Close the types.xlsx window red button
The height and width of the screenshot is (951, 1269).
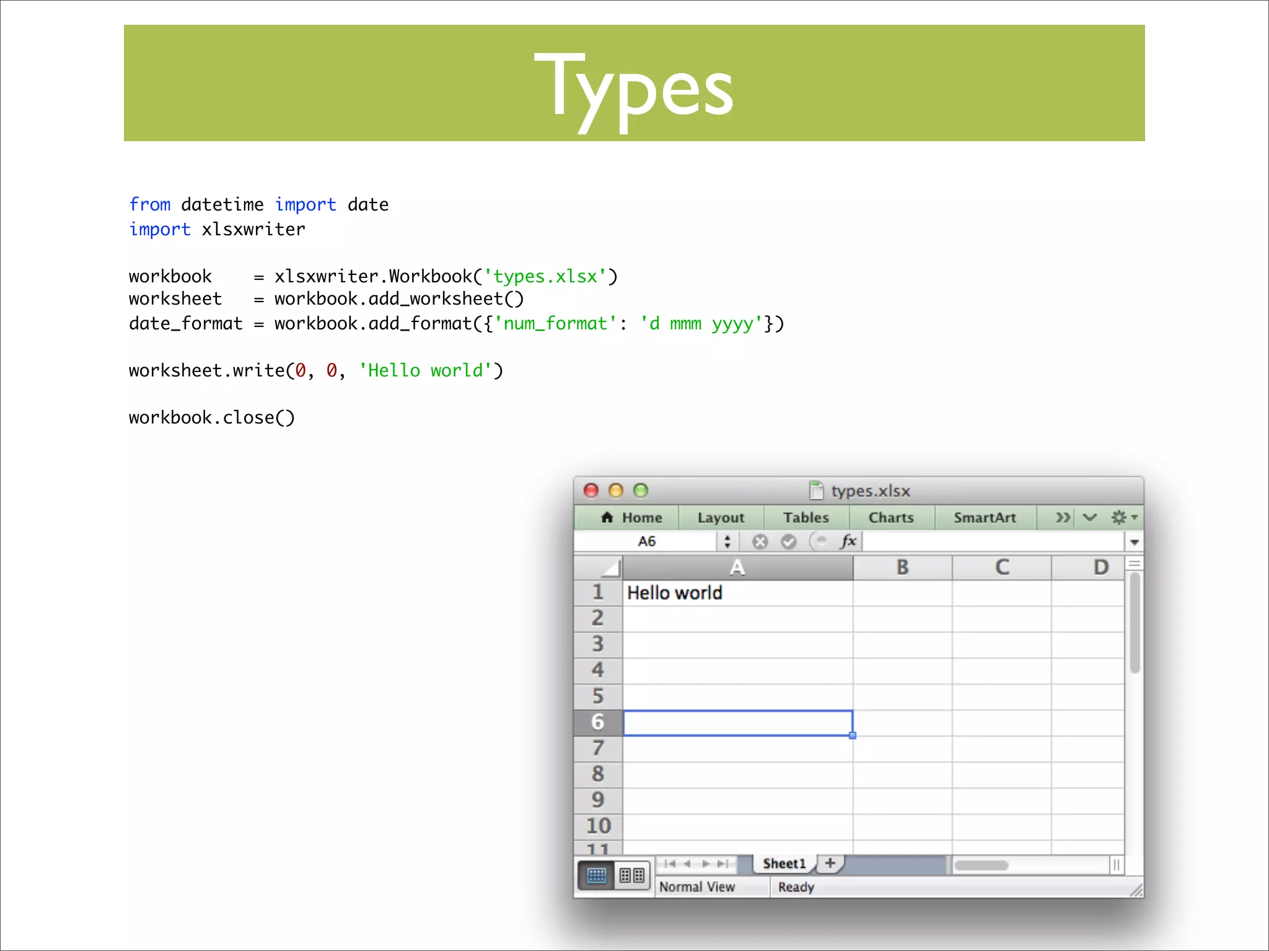pyautogui.click(x=591, y=490)
